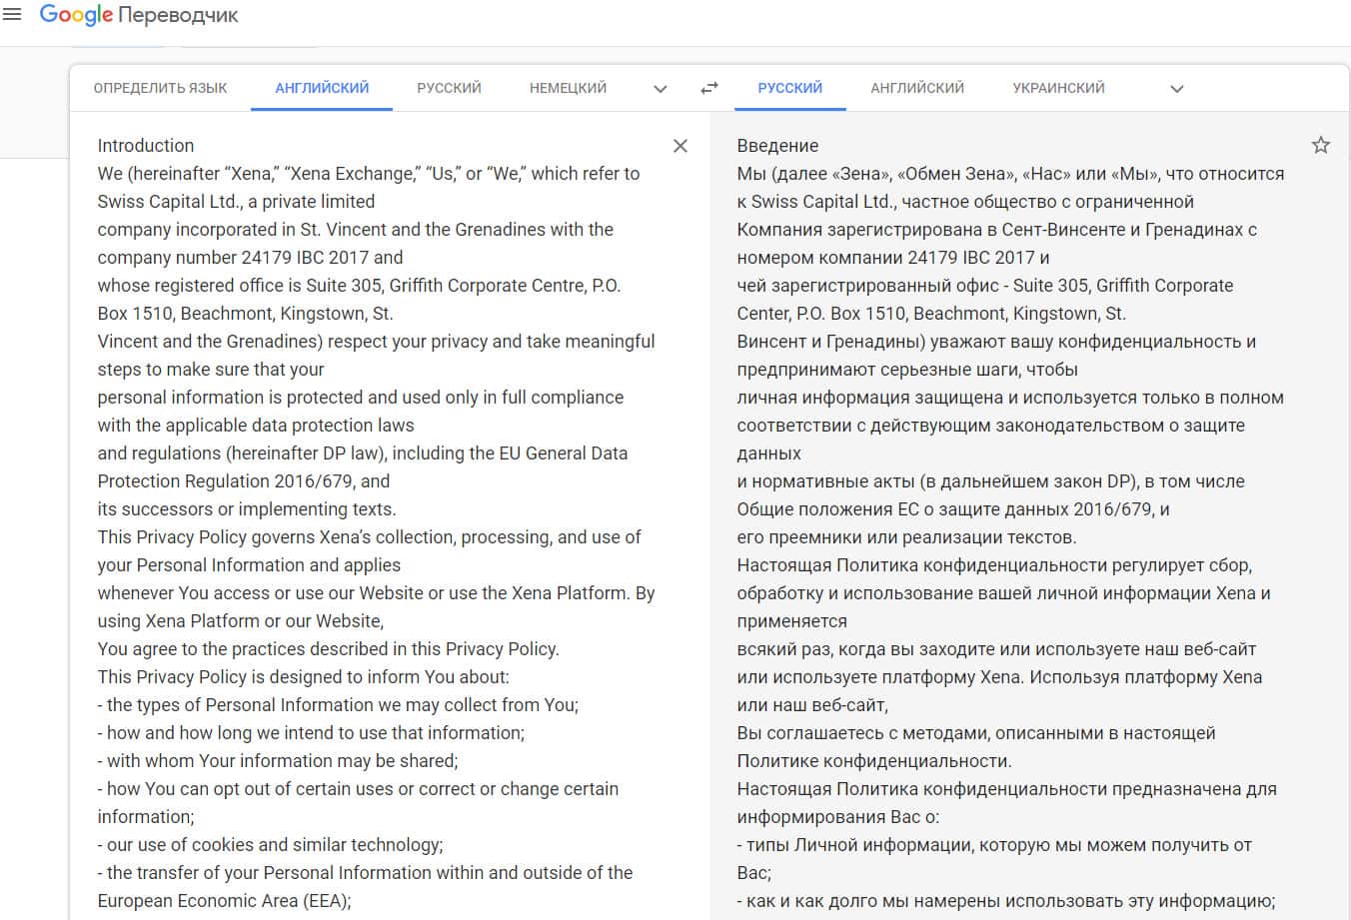1351x920 pixels.
Task: Click source line '- with whom Your information may be shared;'
Action: click(278, 760)
